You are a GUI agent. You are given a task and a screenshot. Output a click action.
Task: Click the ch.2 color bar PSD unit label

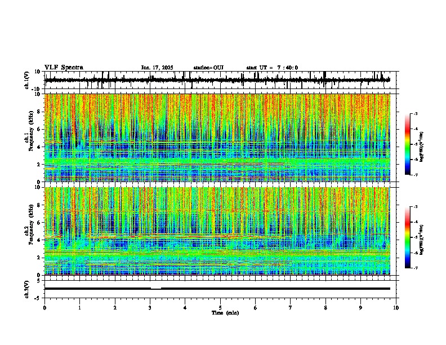pos(422,240)
